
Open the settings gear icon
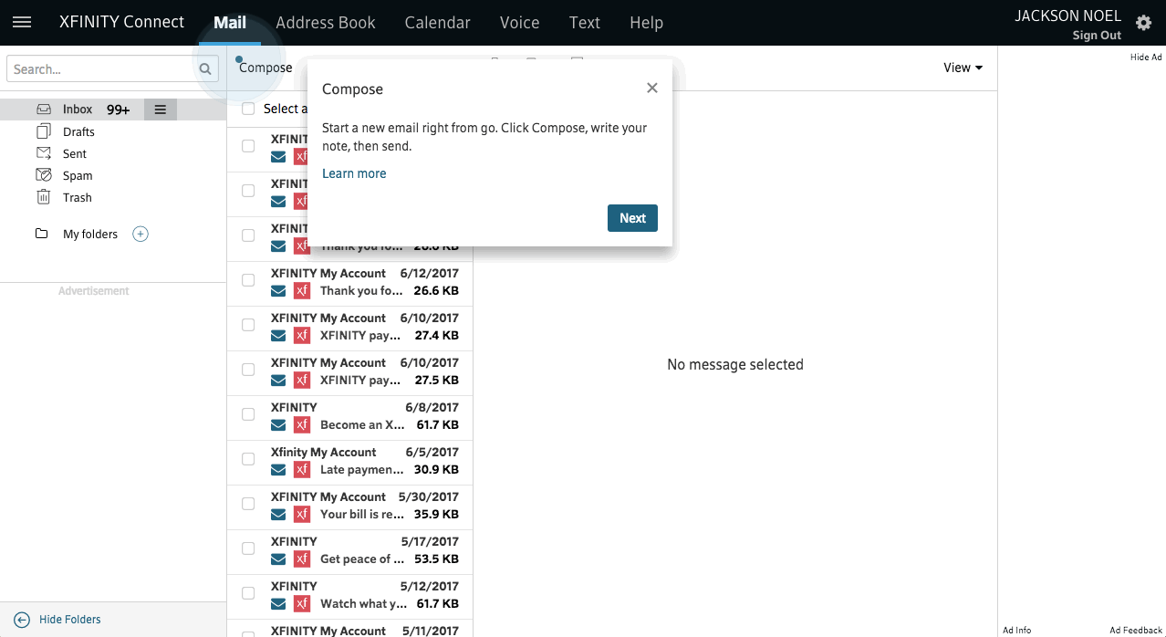point(1143,23)
